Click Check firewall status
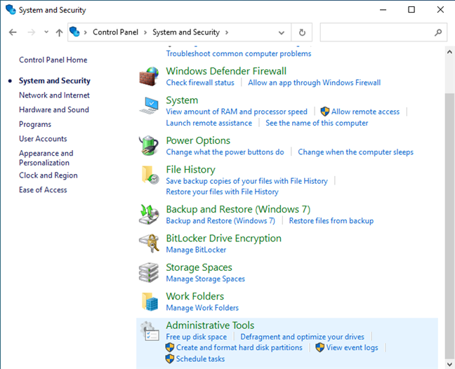455x369 pixels. pyautogui.click(x=200, y=83)
